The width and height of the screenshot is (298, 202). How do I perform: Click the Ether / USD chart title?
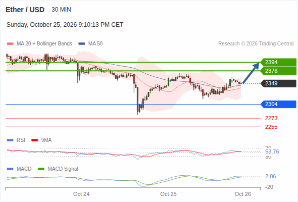click(25, 10)
